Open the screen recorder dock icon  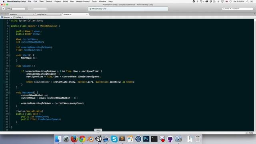[x=162, y=139]
